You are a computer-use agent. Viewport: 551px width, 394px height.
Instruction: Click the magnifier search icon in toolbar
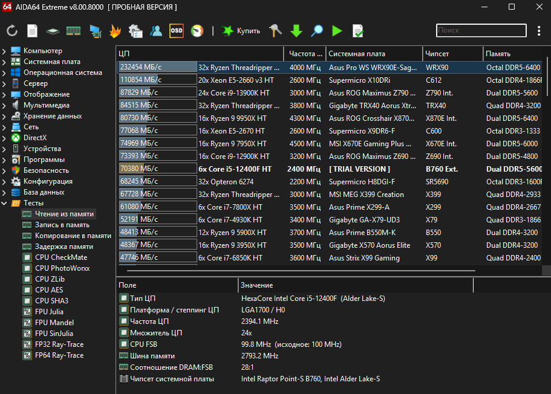(x=317, y=31)
